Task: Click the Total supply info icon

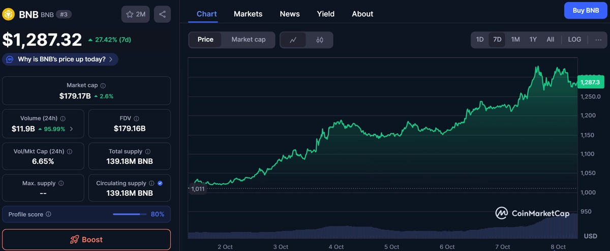Action: click(x=147, y=152)
